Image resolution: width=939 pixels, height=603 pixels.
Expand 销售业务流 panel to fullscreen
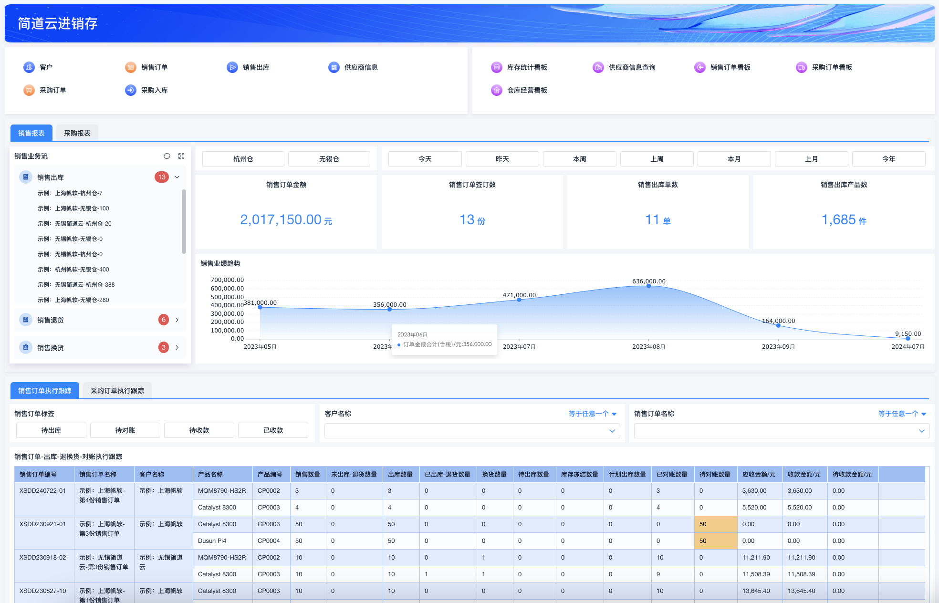pyautogui.click(x=181, y=156)
